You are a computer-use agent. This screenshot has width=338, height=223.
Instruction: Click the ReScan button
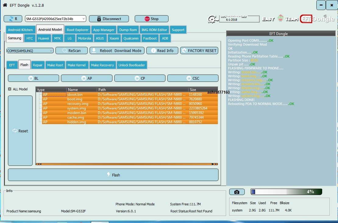[72, 51]
